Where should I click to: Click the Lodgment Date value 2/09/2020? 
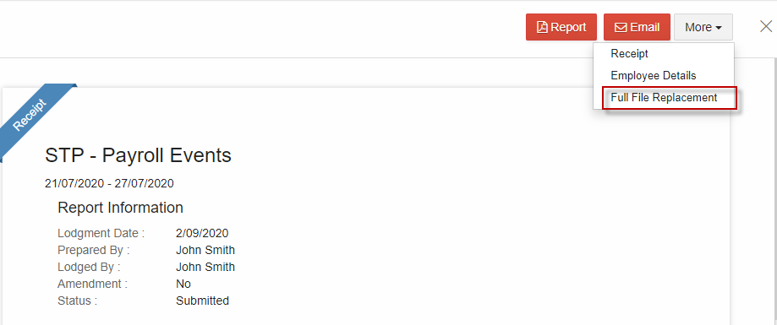202,234
